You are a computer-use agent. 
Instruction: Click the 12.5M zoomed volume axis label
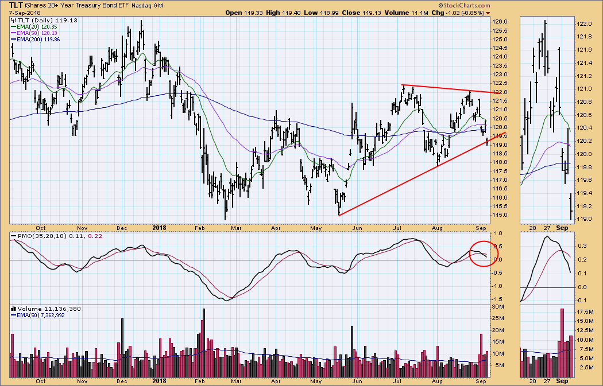click(586, 330)
